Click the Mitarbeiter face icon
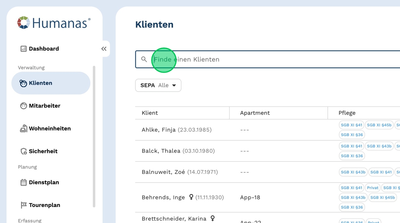The width and height of the screenshot is (400, 223). [24, 106]
